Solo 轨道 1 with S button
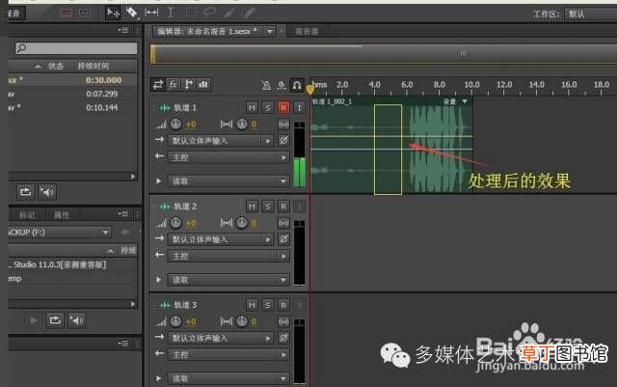Screen dimensions: 617x387 pos(268,107)
